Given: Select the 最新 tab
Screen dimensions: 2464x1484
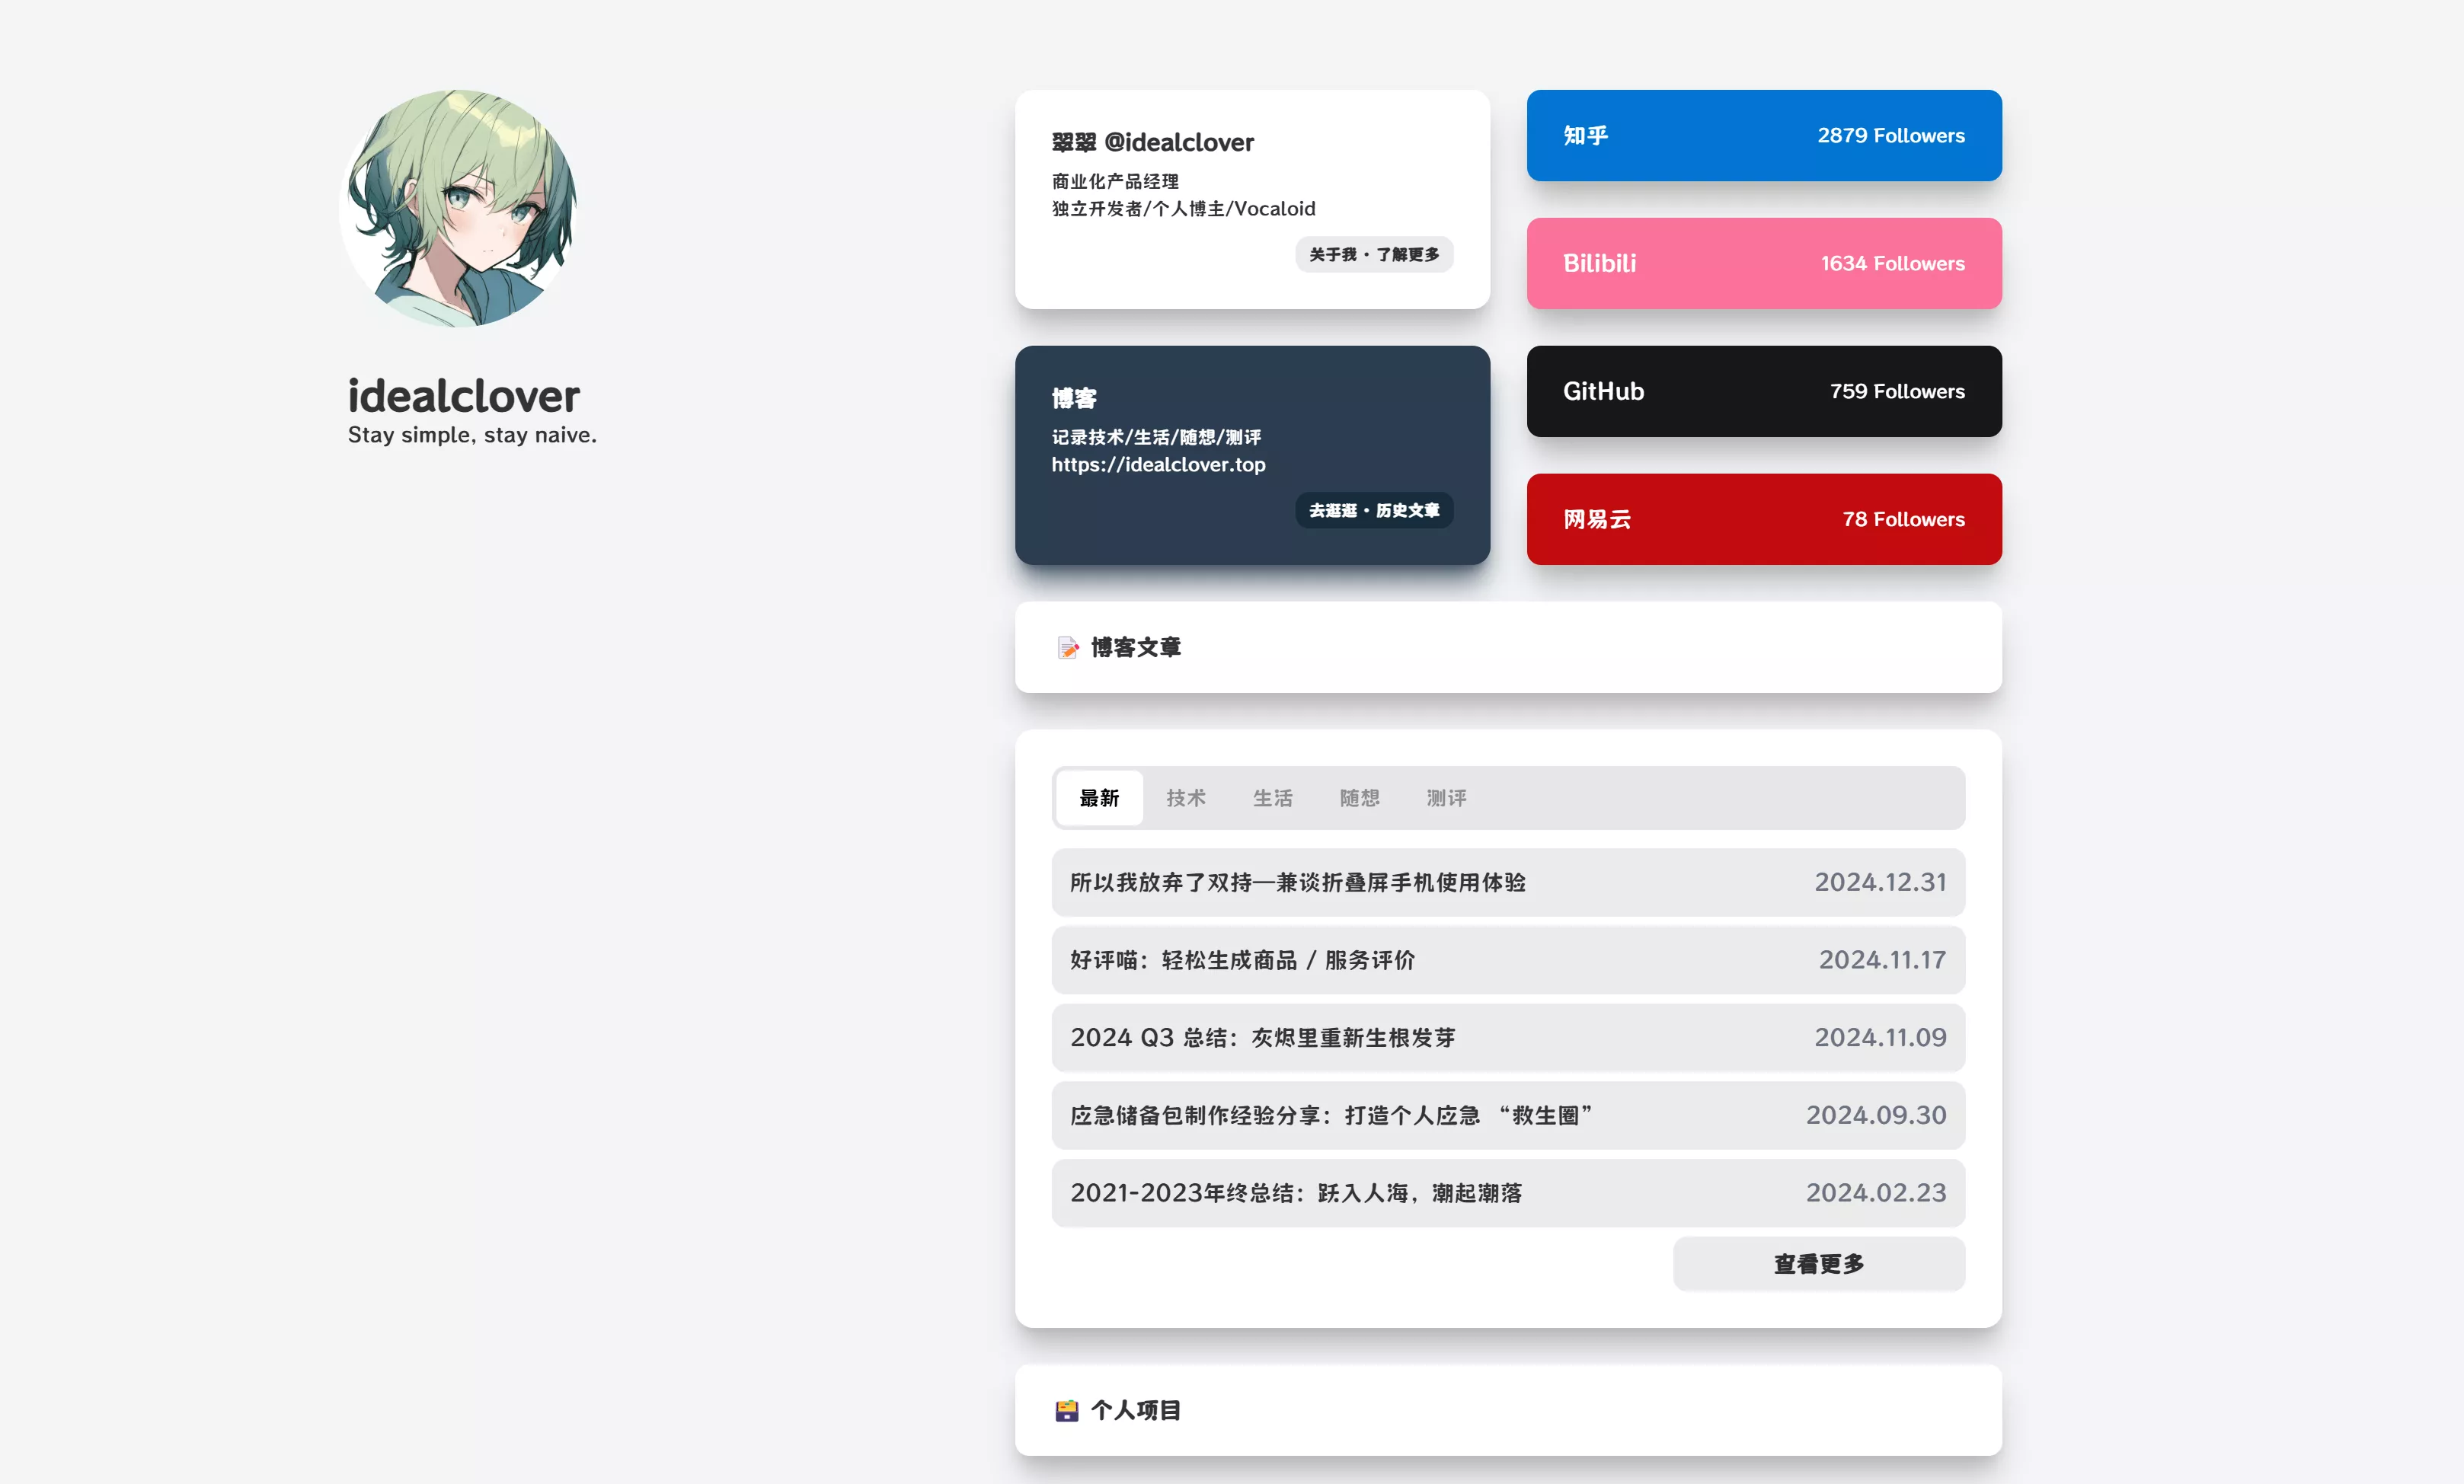Looking at the screenshot, I should coord(1098,798).
